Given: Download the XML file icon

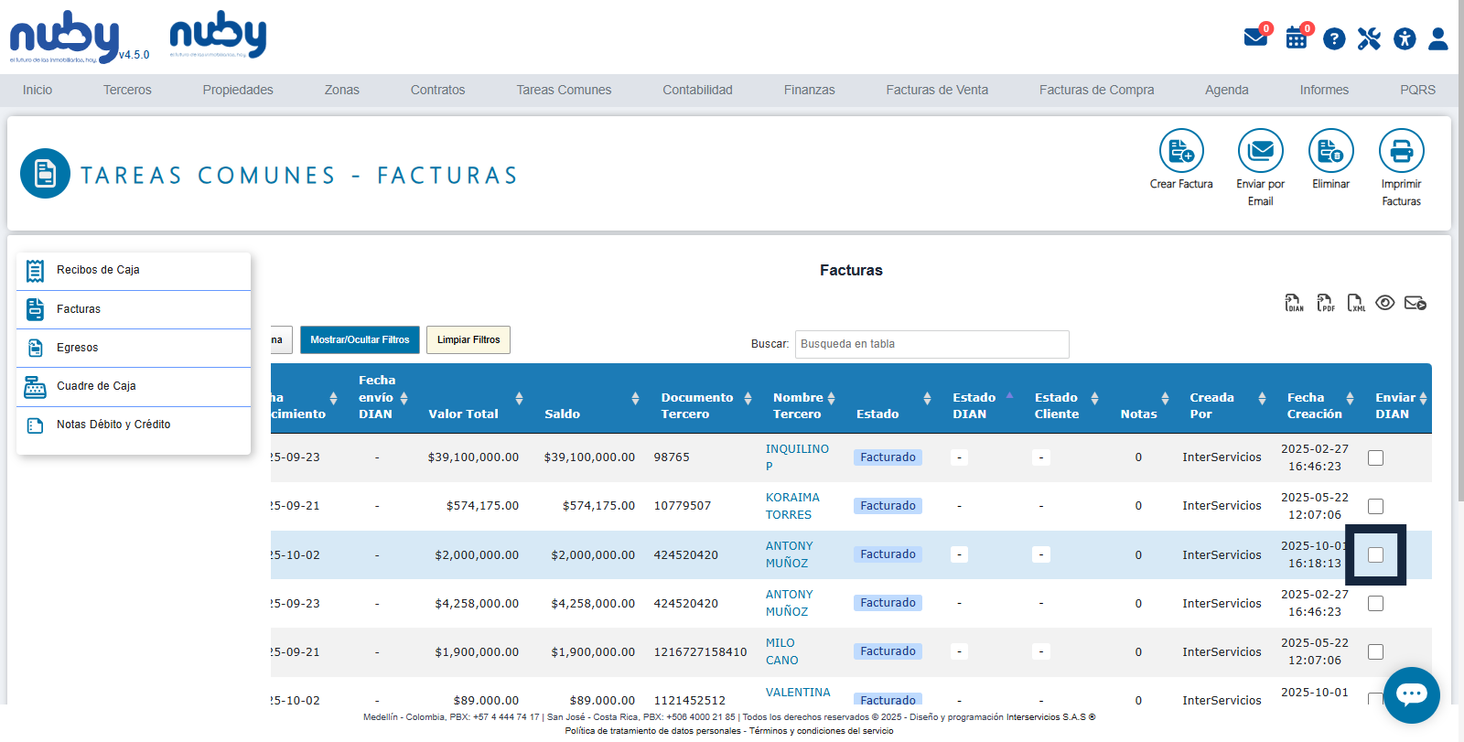Looking at the screenshot, I should [1355, 303].
